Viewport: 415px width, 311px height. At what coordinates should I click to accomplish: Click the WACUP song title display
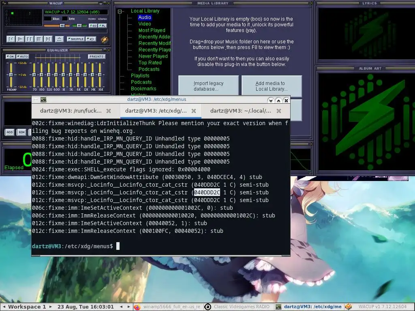click(76, 12)
